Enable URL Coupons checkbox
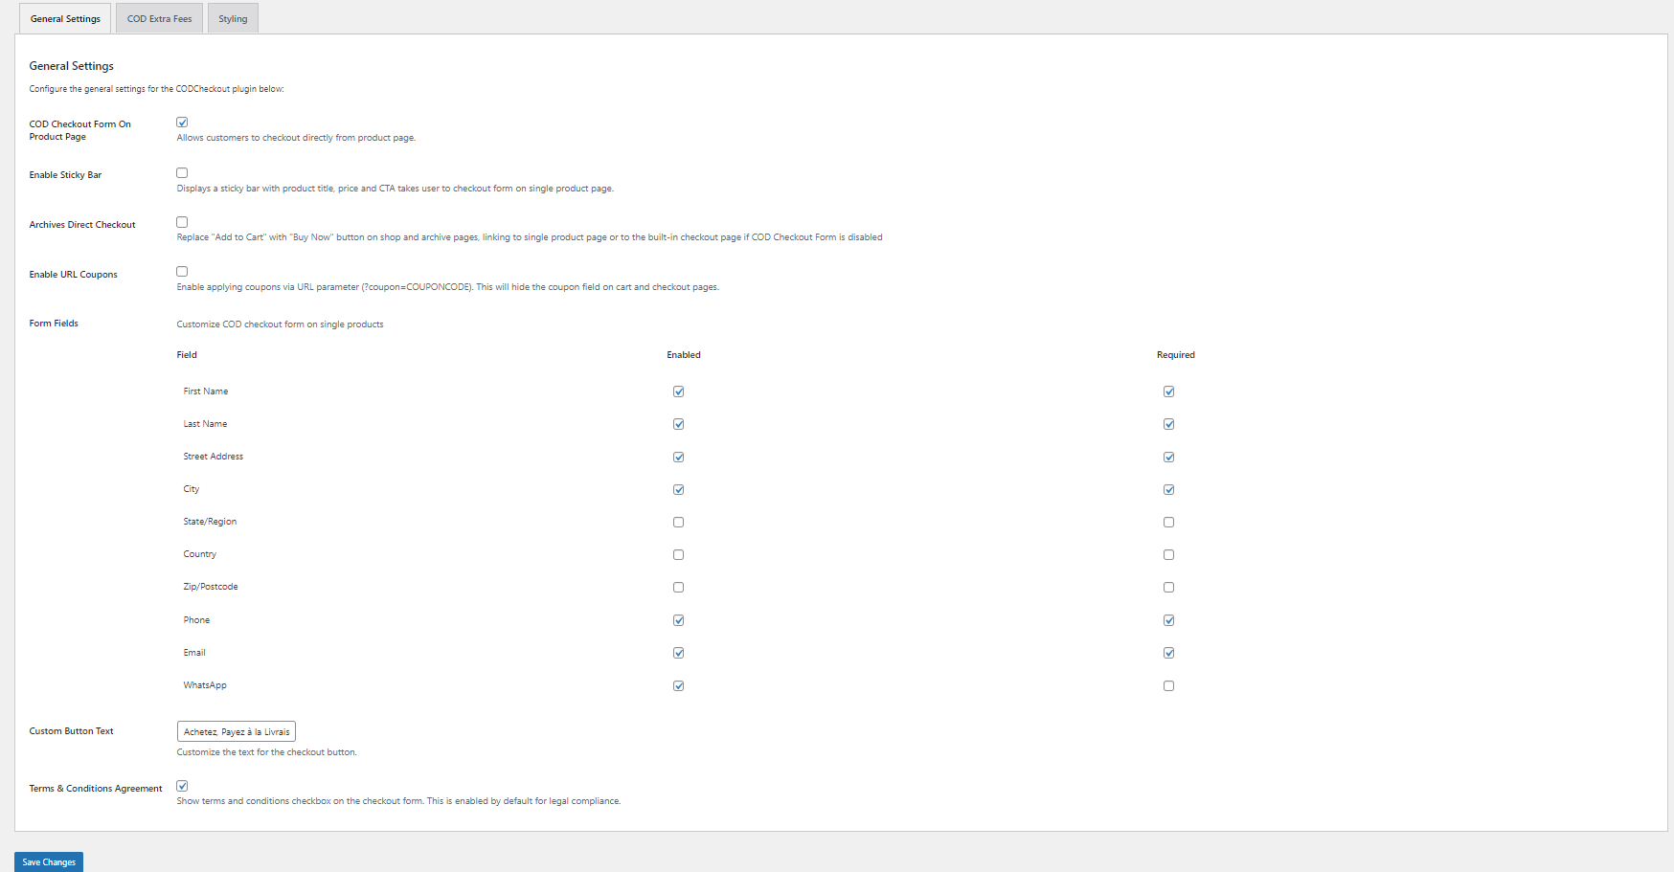 [182, 272]
